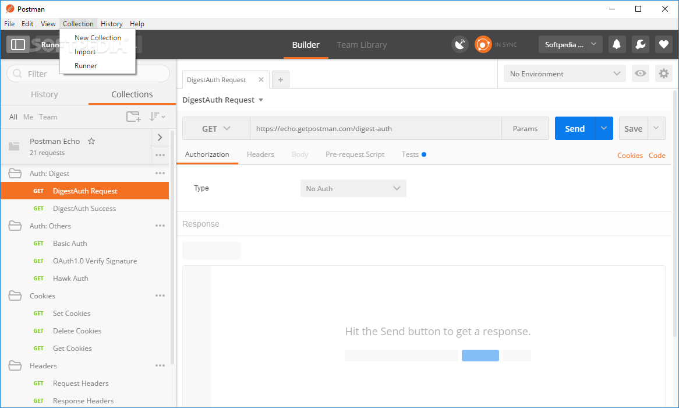
Task: Open the File menu
Action: 9,24
